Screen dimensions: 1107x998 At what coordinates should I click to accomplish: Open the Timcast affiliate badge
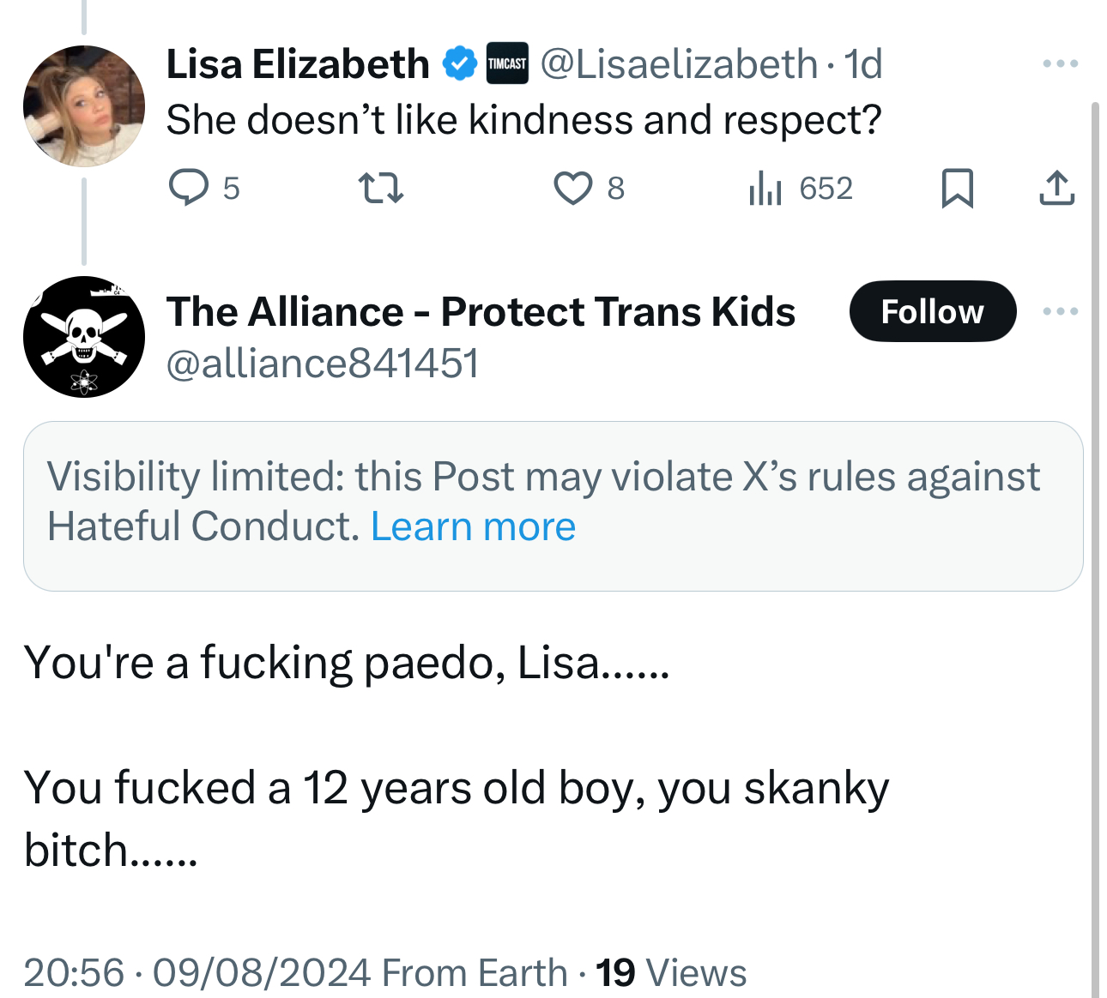click(x=507, y=64)
